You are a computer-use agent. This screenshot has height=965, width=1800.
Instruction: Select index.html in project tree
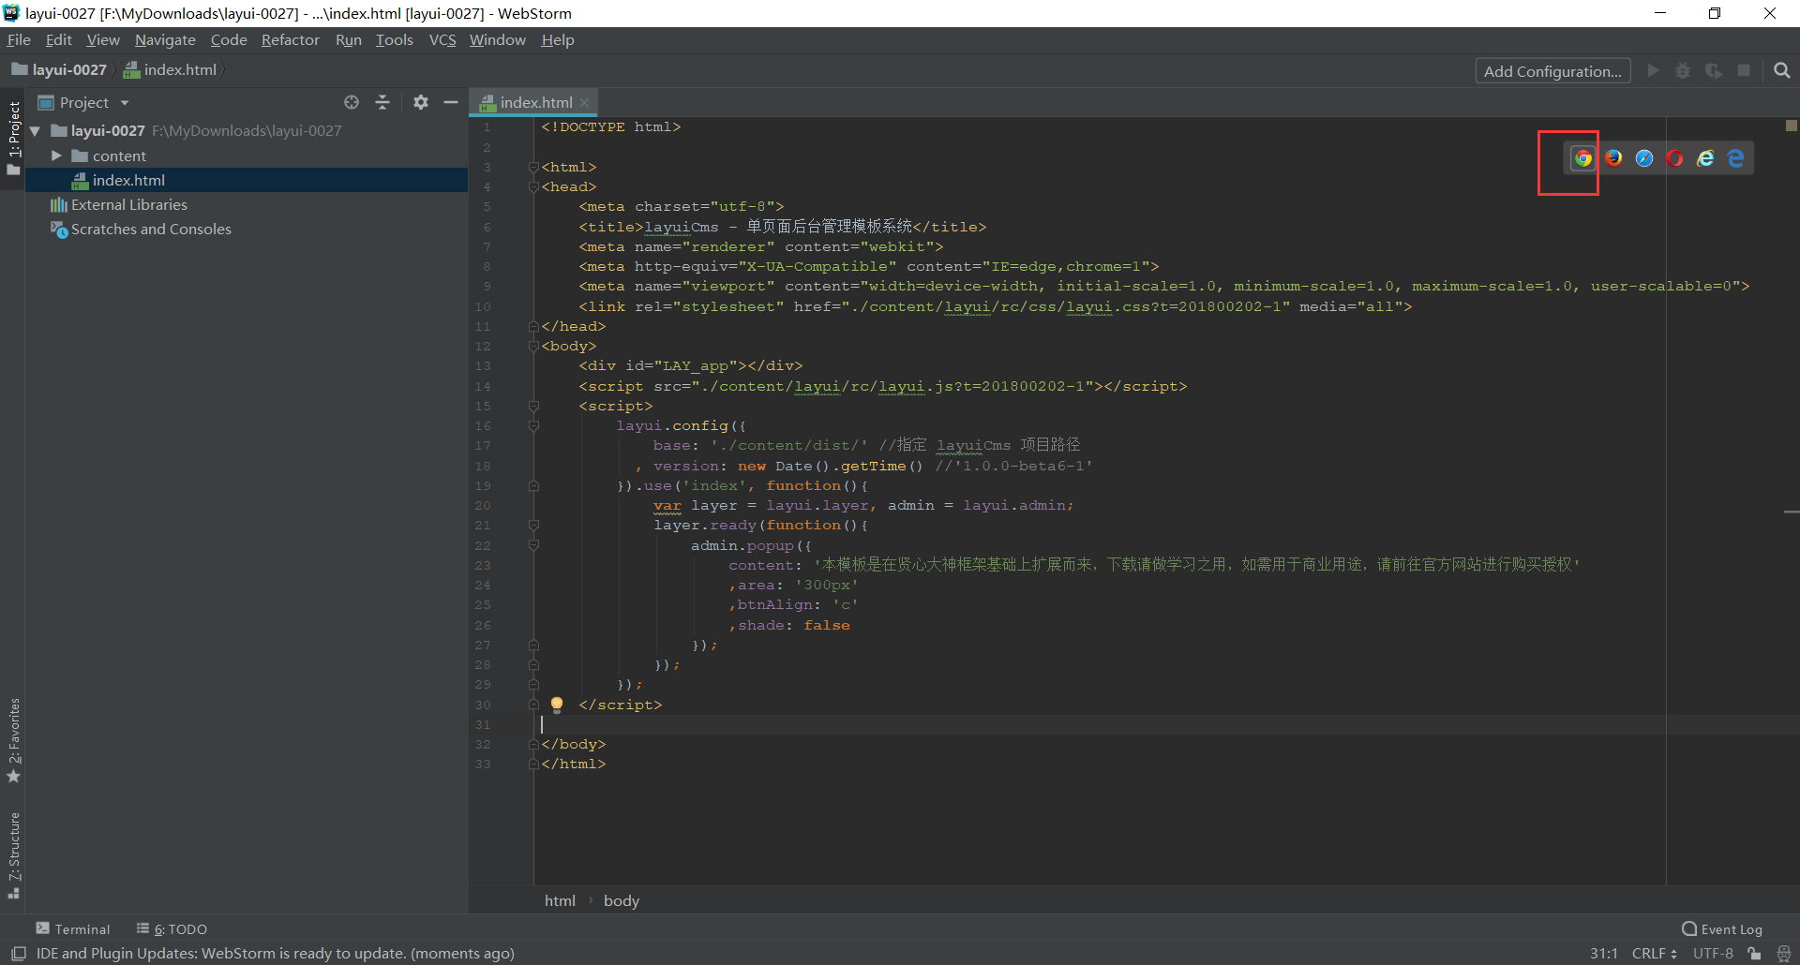click(128, 180)
